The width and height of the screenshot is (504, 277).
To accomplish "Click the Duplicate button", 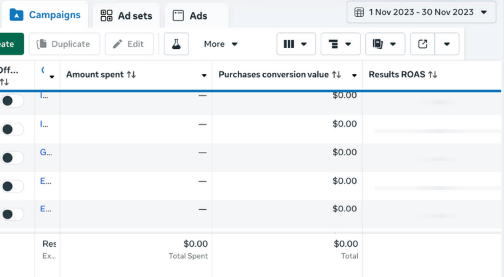I will (64, 44).
